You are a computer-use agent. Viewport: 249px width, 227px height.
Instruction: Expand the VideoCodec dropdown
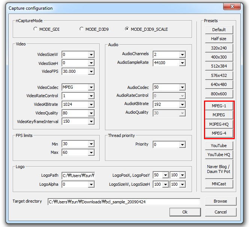point(91,87)
